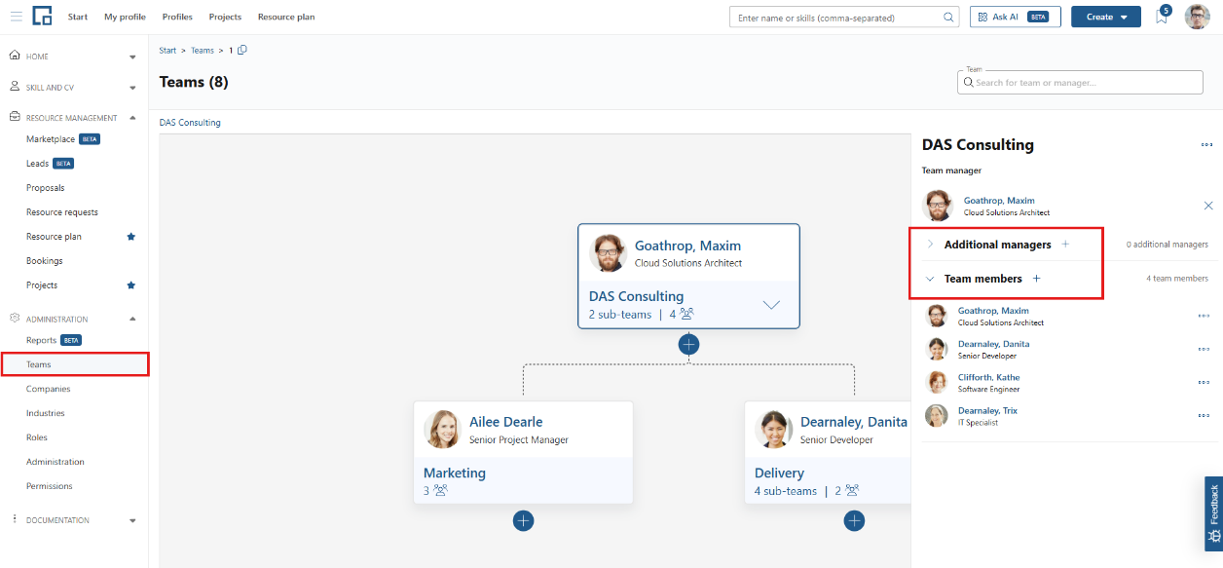Open Ailee Dearle card name
The width and height of the screenshot is (1223, 568).
pyautogui.click(x=506, y=422)
